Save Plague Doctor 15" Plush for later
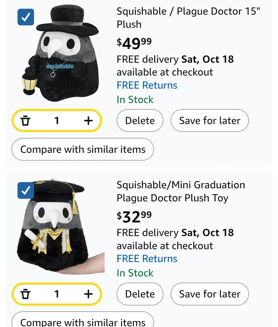This screenshot has height=327, width=278. (209, 121)
